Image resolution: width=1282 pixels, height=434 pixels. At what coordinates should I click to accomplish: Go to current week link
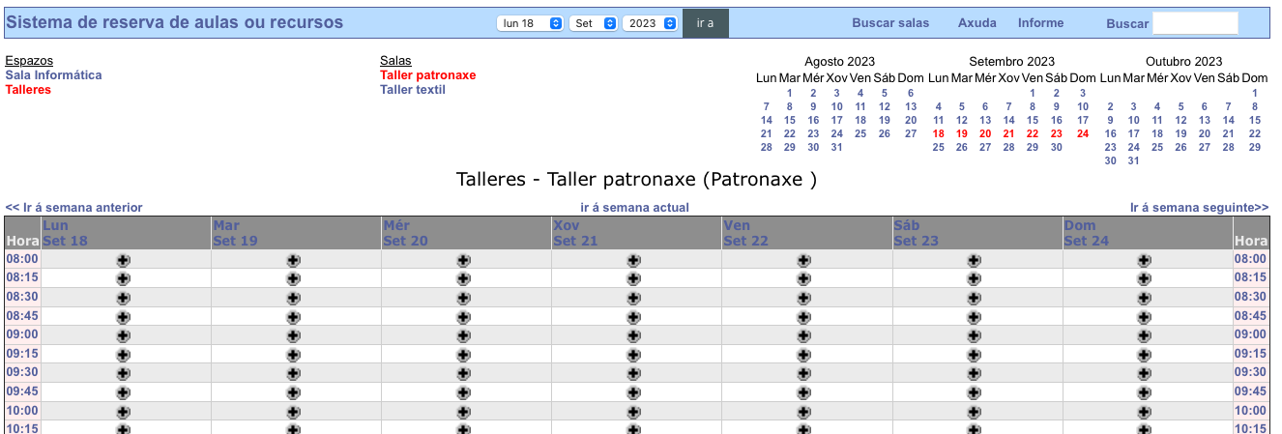(x=634, y=208)
